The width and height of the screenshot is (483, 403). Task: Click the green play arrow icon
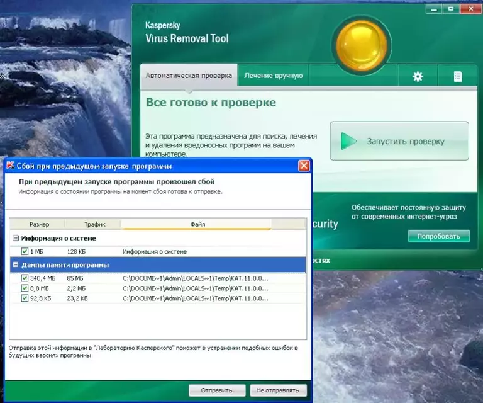pos(348,141)
